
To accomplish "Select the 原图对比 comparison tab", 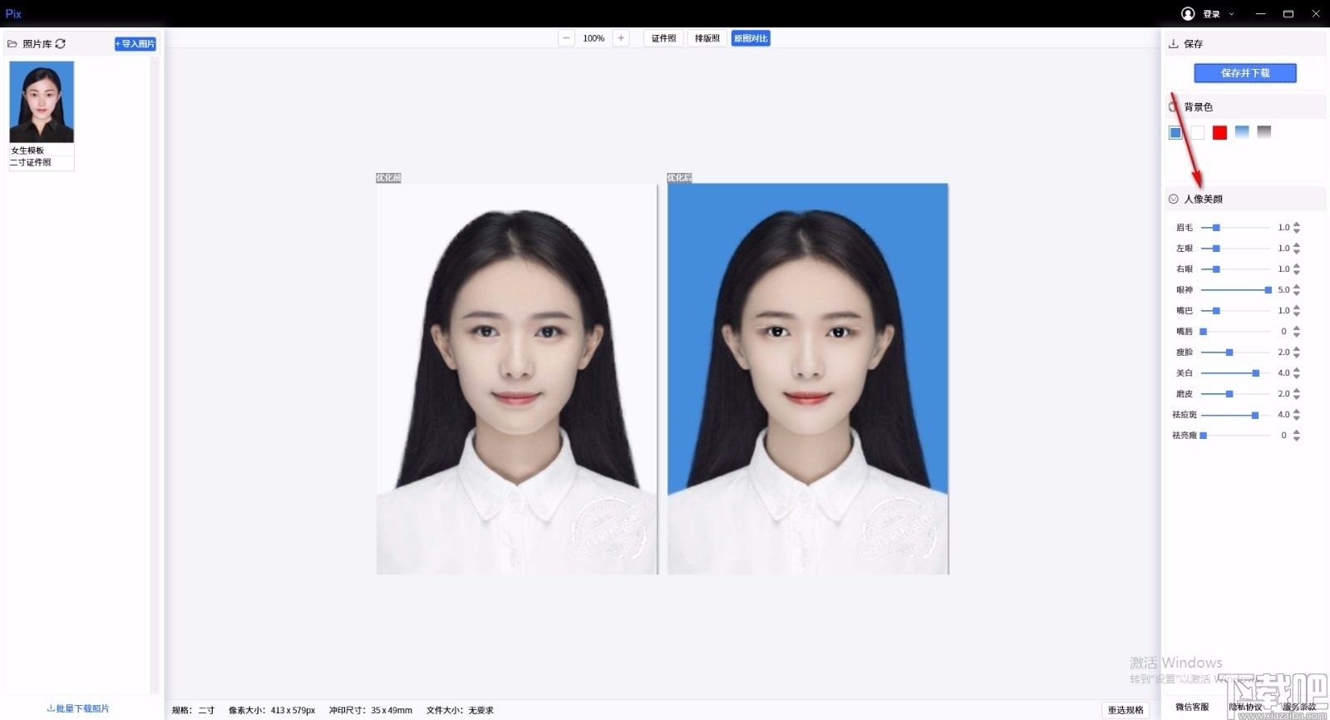I will tap(751, 38).
